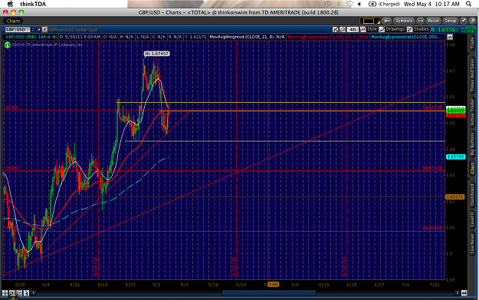Open the 4h timeframe selector
The image size is (479, 300).
tap(353, 29)
